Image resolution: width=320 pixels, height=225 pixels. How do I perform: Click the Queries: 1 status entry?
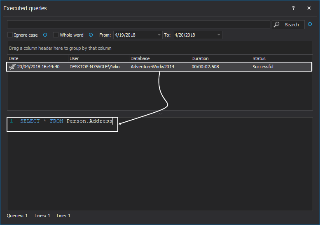pyautogui.click(x=17, y=216)
